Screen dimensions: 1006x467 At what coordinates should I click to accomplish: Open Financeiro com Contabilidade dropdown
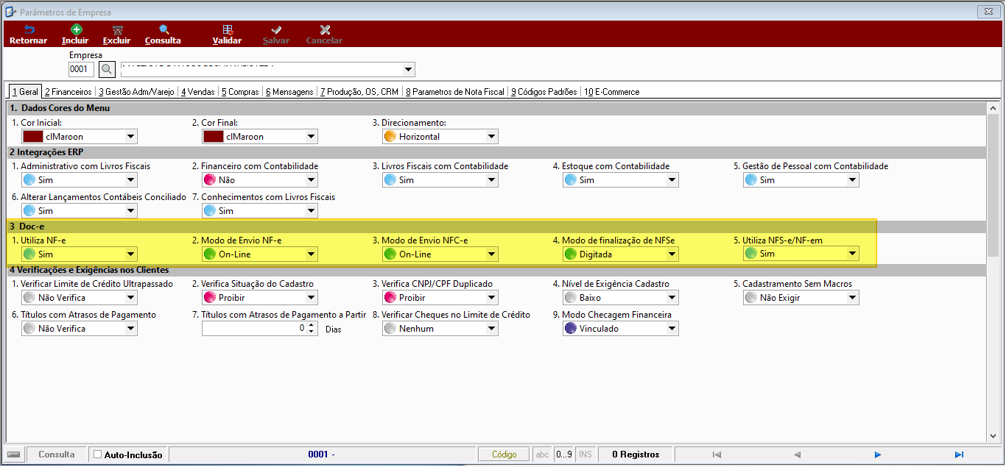coord(311,179)
